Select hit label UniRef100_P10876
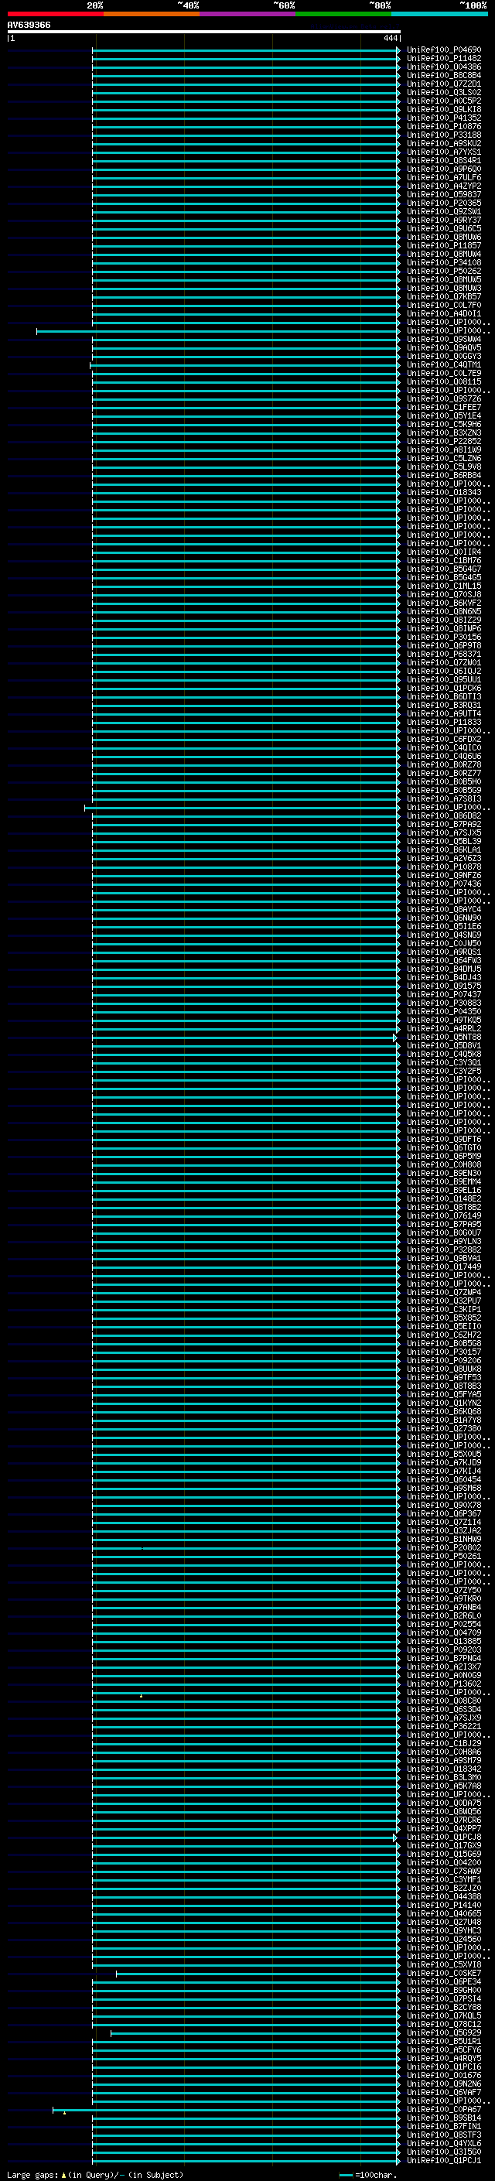Image resolution: width=495 pixels, height=2181 pixels. pos(443,126)
